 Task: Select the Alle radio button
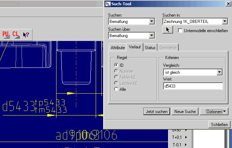116,89
